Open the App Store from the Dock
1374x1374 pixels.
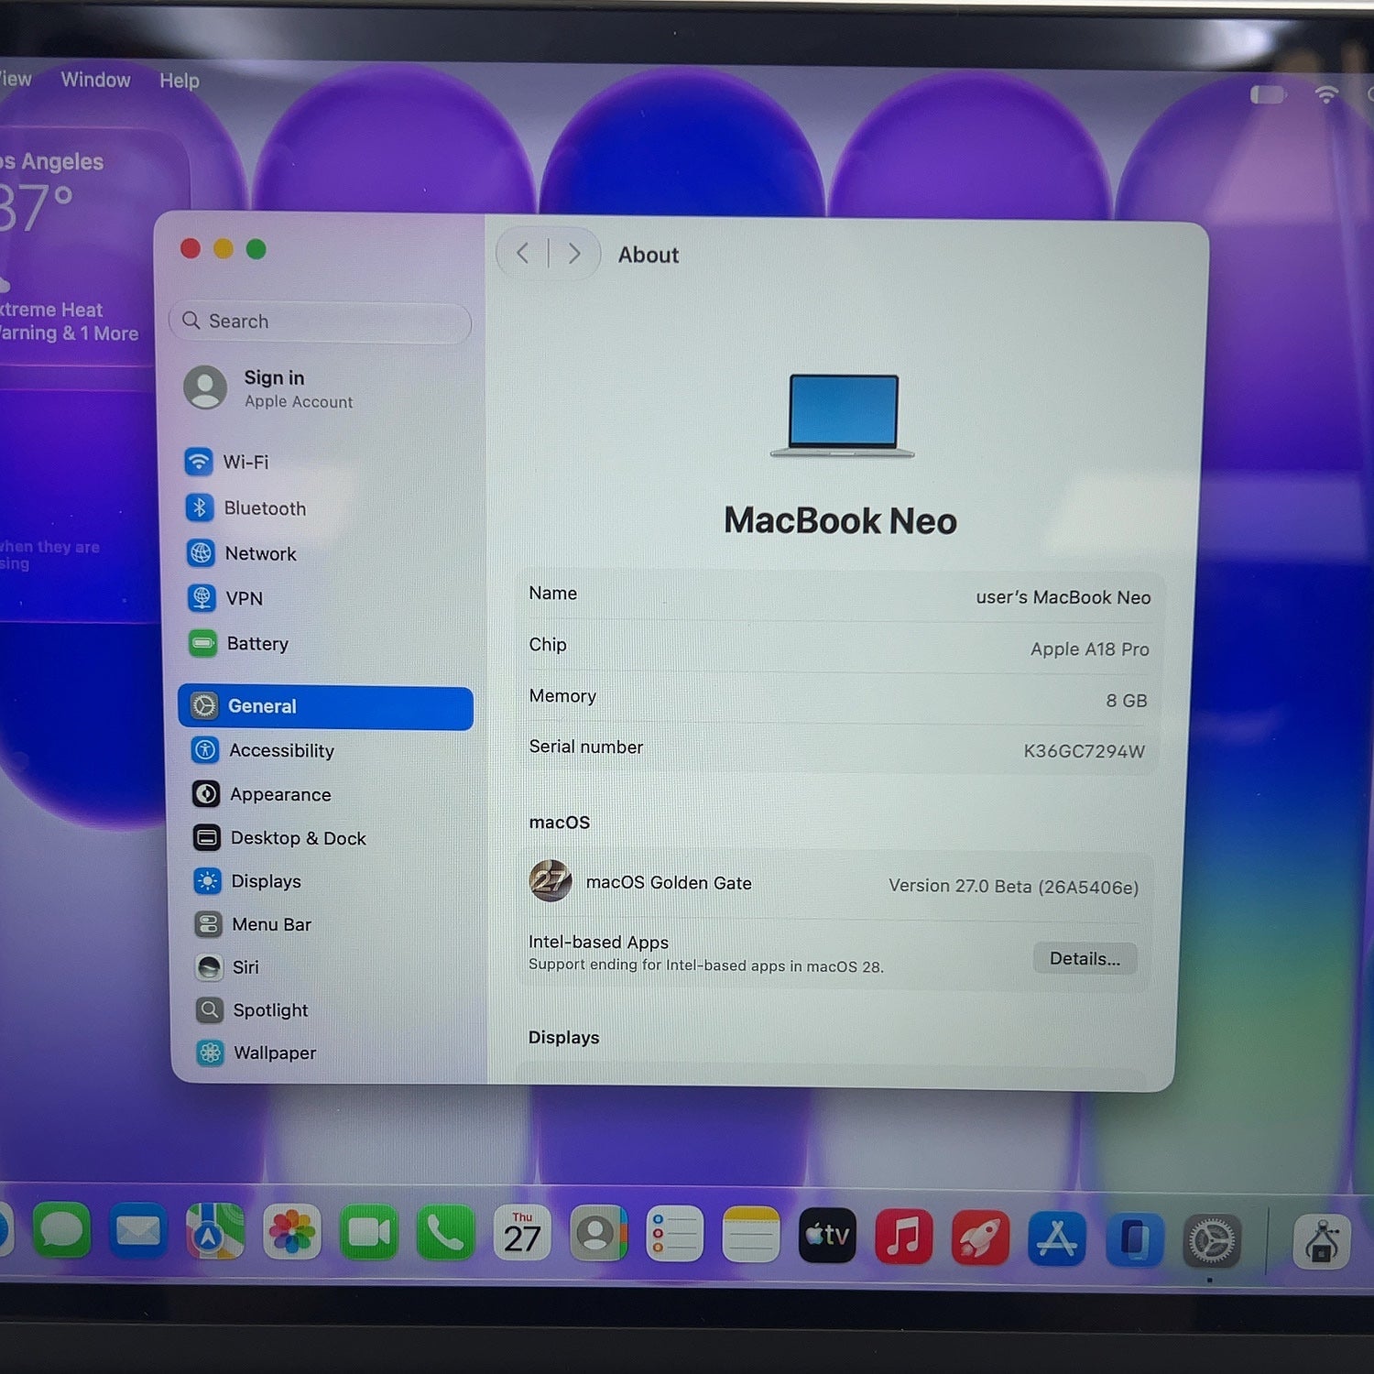click(x=1057, y=1238)
